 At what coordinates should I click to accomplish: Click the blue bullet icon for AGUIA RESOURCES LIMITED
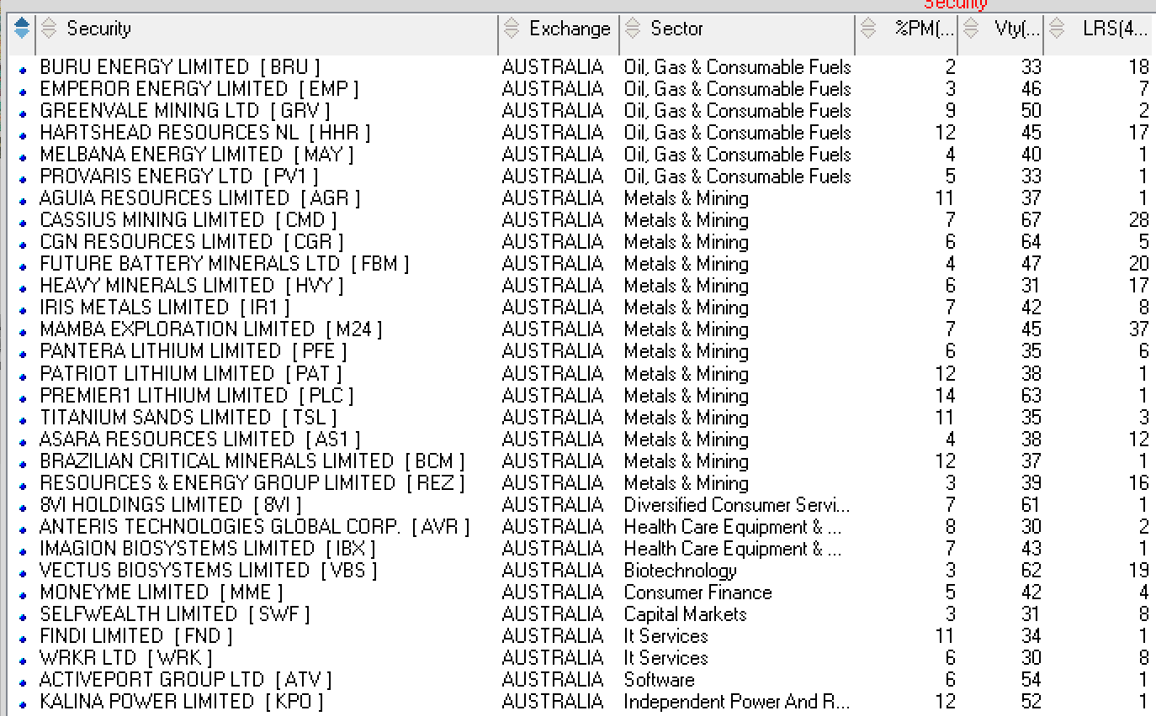[23, 200]
